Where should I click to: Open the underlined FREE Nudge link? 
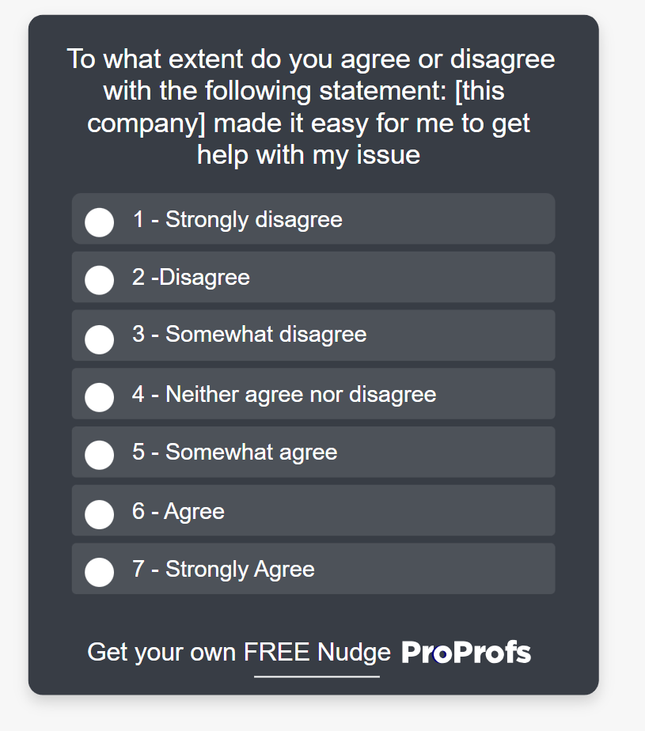[x=317, y=653]
